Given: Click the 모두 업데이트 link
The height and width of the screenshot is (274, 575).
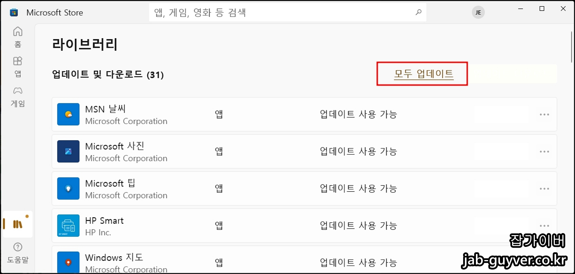Looking at the screenshot, I should 423,74.
